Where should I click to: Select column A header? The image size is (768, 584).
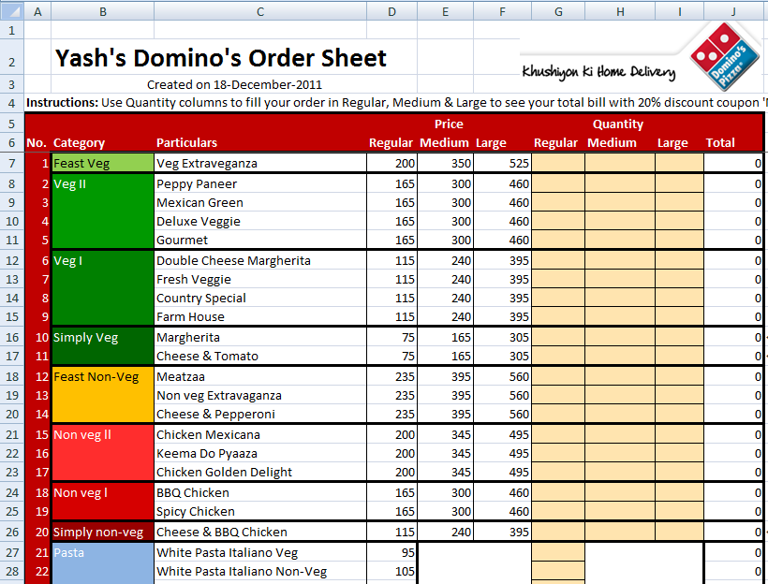coord(37,12)
